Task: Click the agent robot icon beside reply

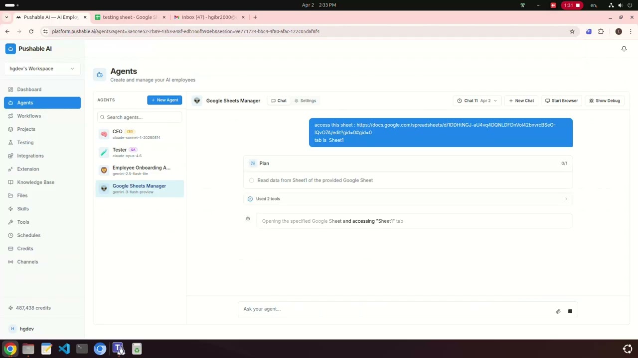Action: 248,219
